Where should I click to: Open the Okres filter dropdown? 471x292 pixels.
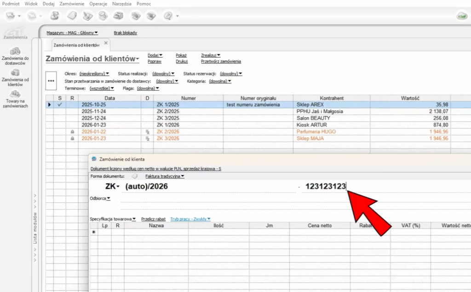[94, 74]
